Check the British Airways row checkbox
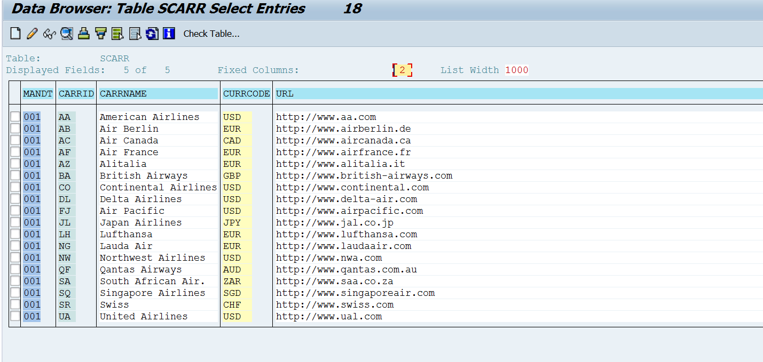This screenshot has width=763, height=362. pyautogui.click(x=15, y=175)
